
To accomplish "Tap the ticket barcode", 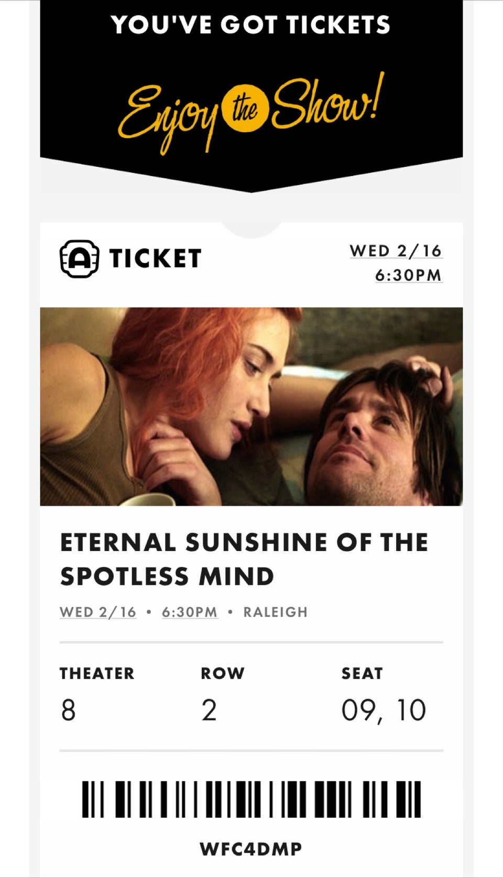I will [x=251, y=799].
